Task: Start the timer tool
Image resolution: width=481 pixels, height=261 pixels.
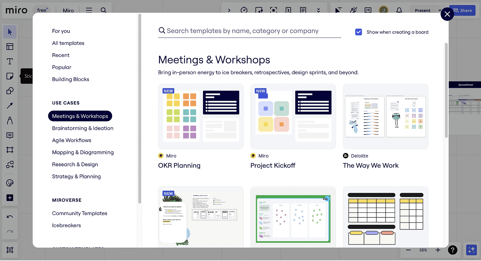Action: [244, 10]
